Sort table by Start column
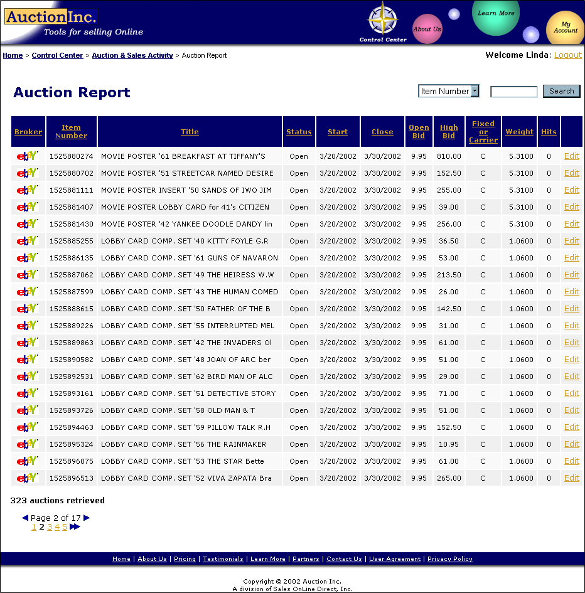Viewport: 585px width, 593px height. [x=338, y=132]
